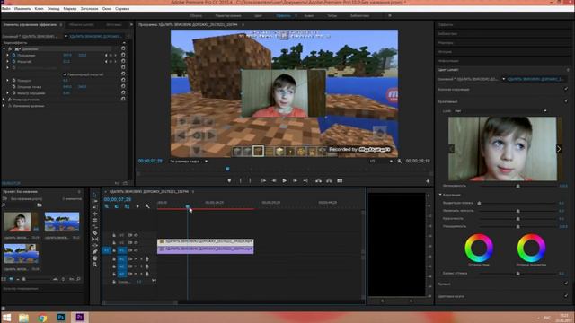
Task: Select purple clip on V1 track
Action: pos(206,249)
